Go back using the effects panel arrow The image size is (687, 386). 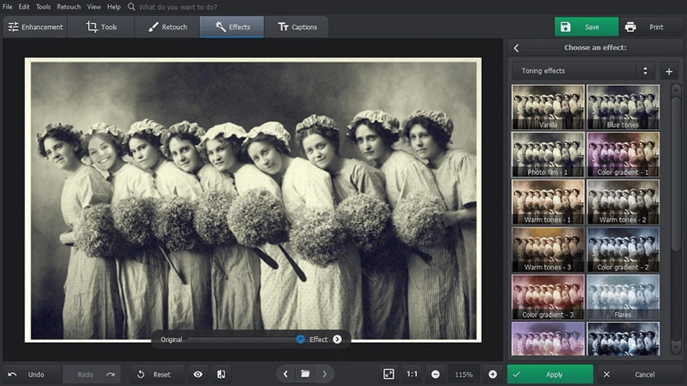tap(516, 48)
